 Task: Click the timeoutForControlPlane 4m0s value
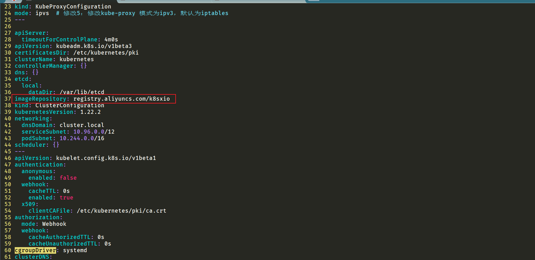[111, 40]
